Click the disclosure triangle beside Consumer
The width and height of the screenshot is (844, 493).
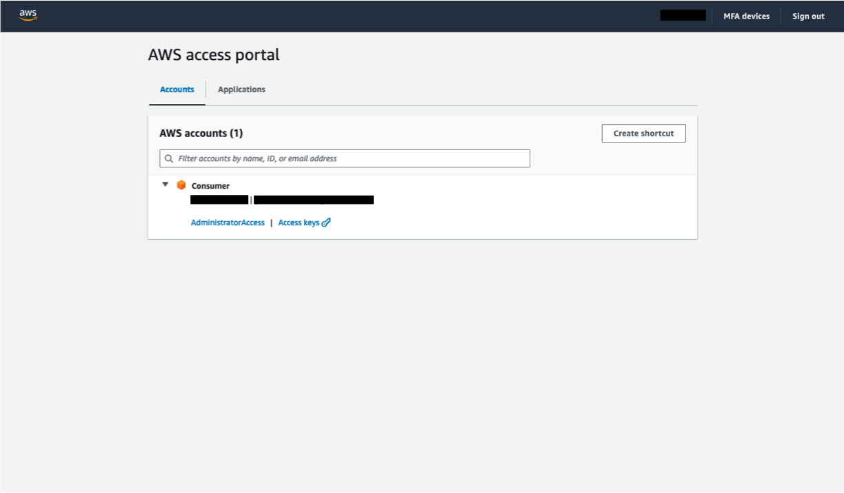[165, 183]
